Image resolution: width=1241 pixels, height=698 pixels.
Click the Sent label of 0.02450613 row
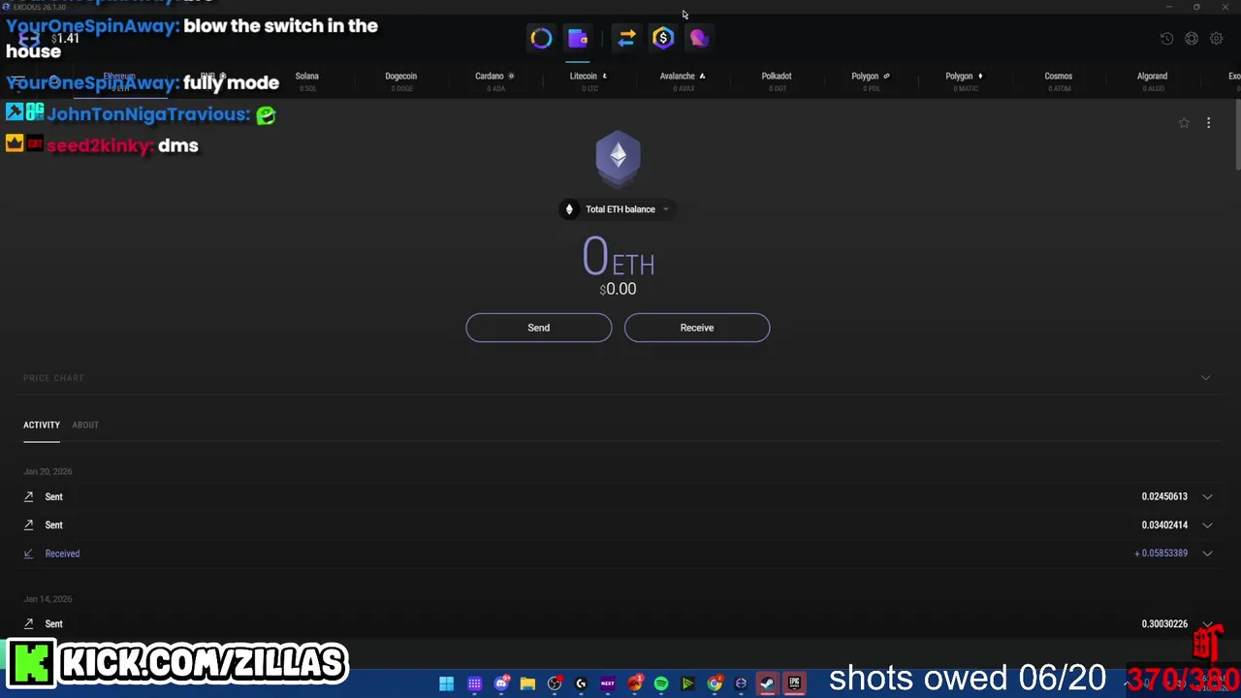54,496
